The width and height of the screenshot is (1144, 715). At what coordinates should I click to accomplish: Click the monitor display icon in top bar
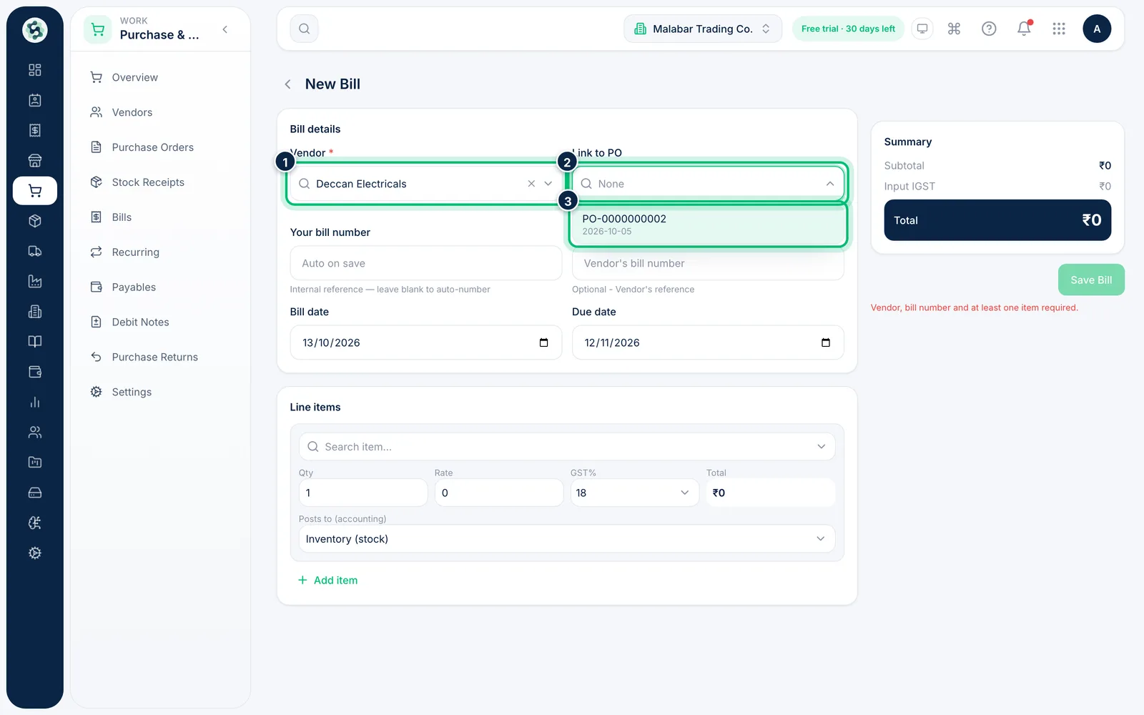[x=922, y=29]
